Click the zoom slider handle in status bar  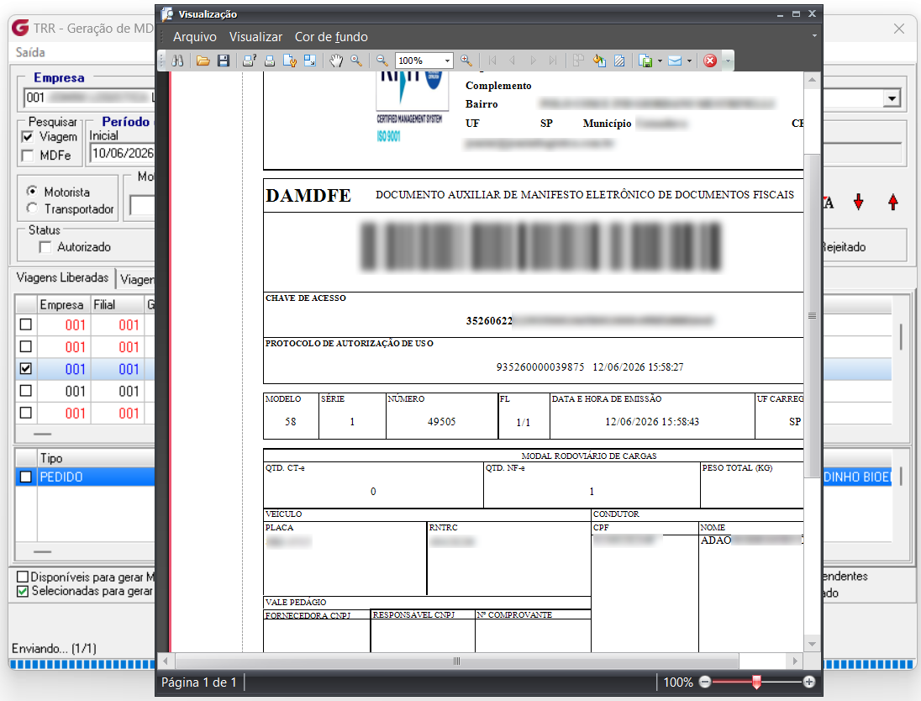756,682
